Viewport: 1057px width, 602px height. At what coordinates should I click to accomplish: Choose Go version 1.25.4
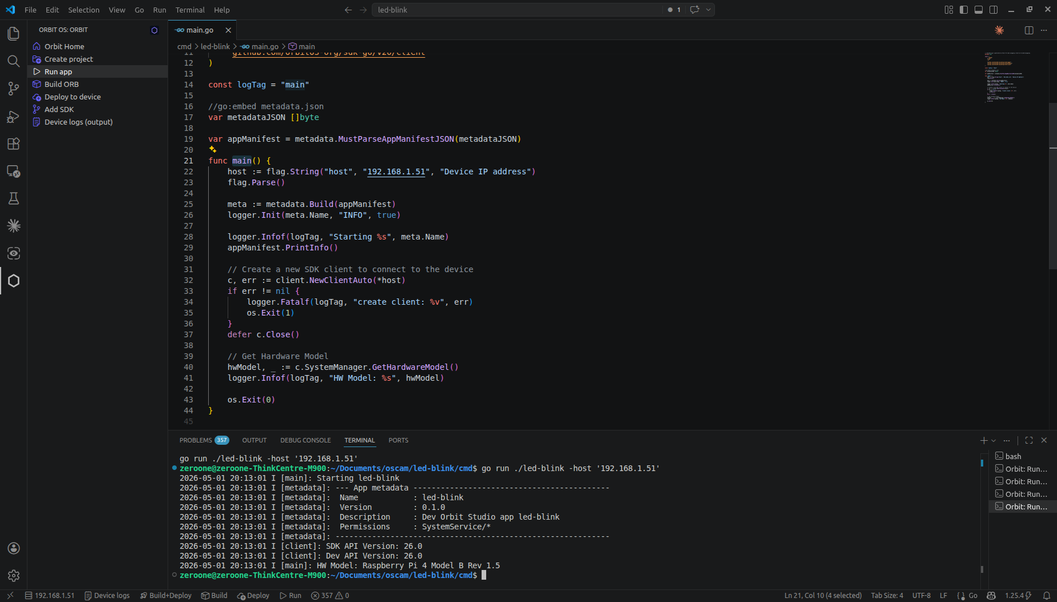tap(1018, 596)
